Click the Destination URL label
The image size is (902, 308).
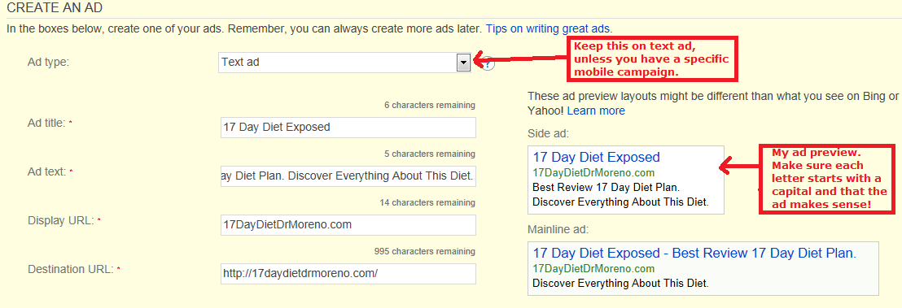(x=71, y=269)
